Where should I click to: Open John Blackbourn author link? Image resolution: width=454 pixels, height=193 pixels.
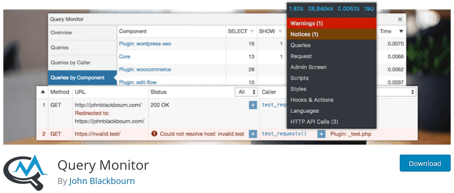(102, 181)
